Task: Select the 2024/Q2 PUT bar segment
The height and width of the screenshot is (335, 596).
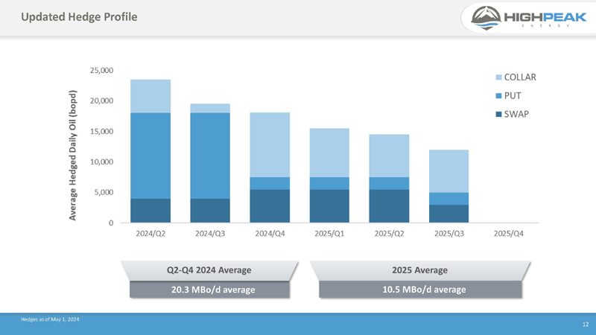Action: pos(150,156)
